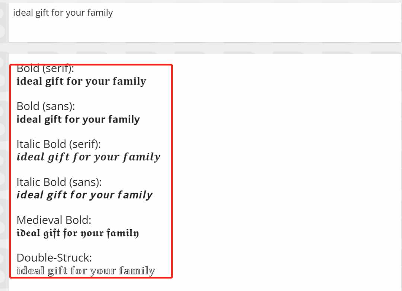Click the italic bold serif output text
Image resolution: width=402 pixels, height=291 pixels.
click(x=89, y=157)
